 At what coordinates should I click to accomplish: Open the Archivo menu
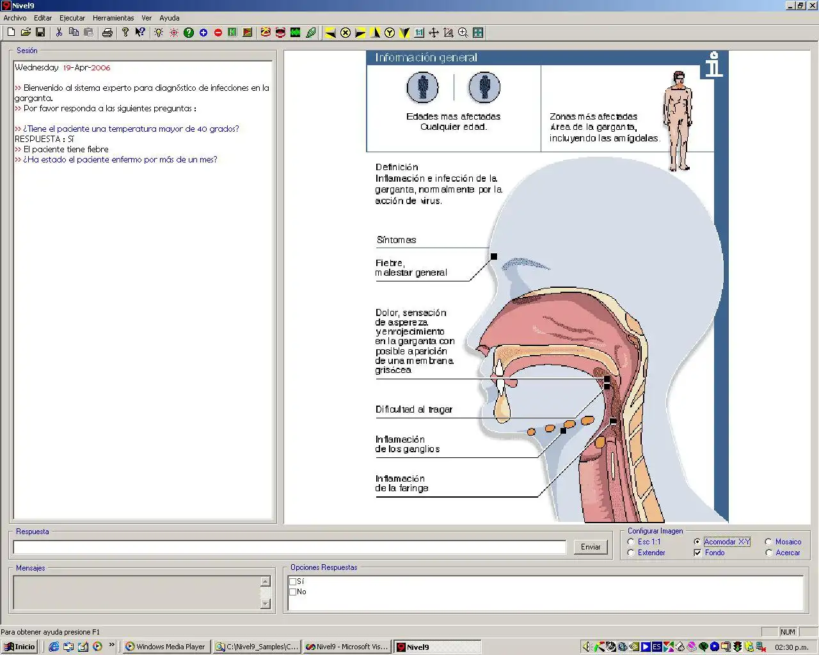tap(15, 18)
